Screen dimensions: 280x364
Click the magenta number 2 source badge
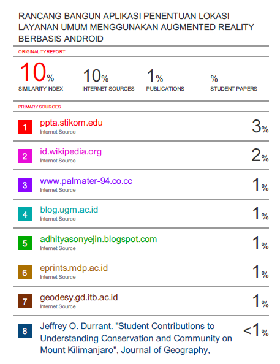(x=25, y=156)
